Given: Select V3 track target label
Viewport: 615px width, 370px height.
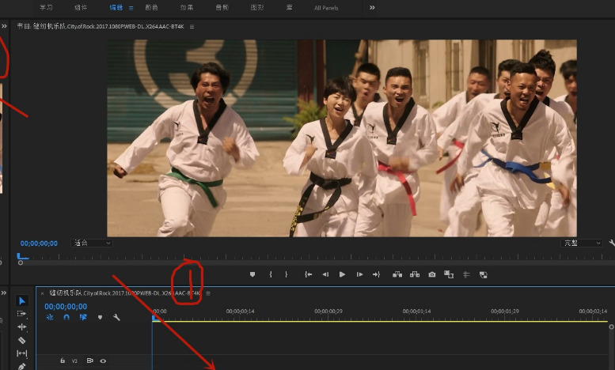Looking at the screenshot, I should [x=74, y=361].
